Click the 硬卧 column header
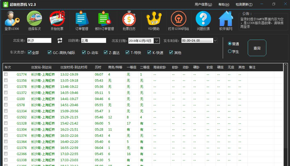 [x=196, y=67]
